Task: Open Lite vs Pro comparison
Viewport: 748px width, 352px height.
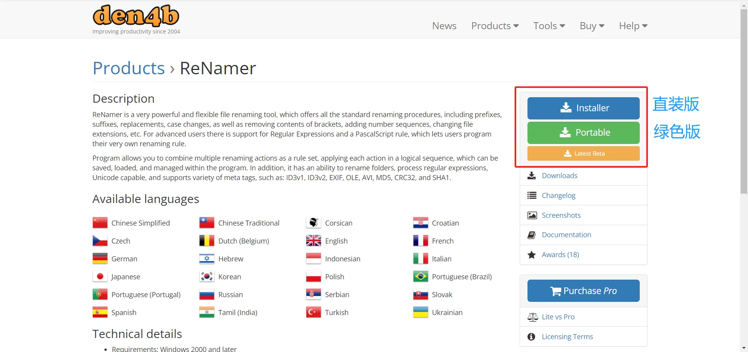Action: pos(558,317)
